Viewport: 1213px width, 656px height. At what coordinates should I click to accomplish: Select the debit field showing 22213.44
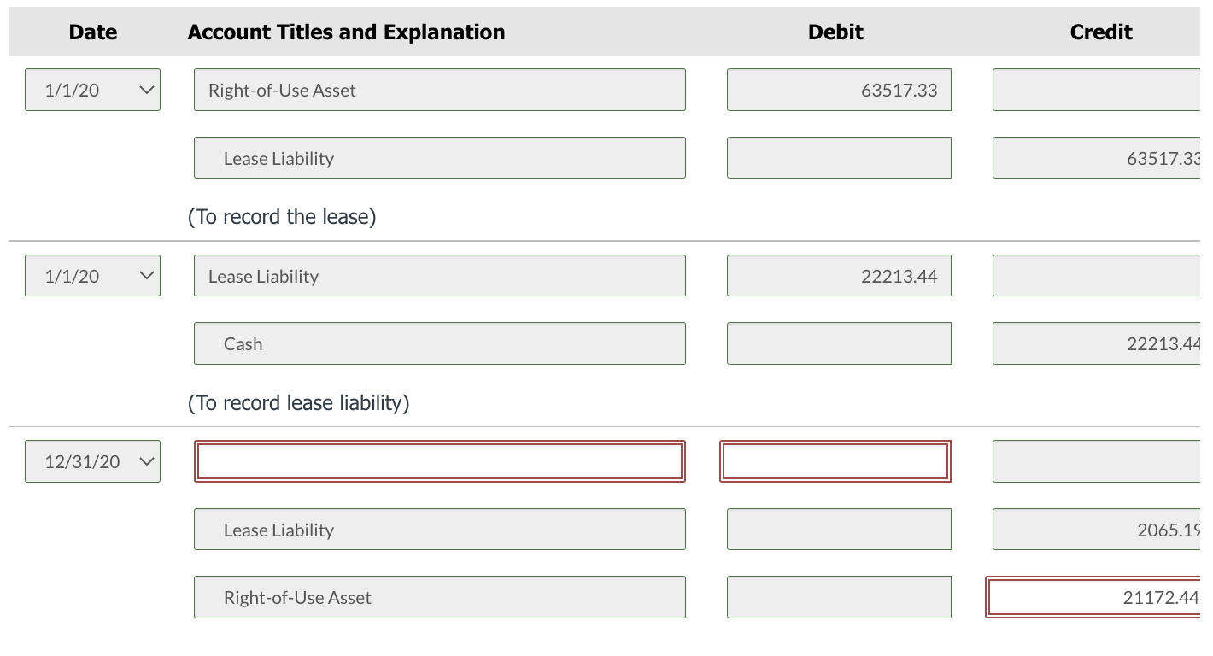click(839, 276)
